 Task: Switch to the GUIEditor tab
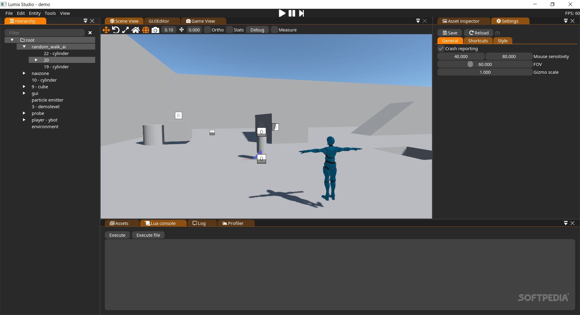click(162, 21)
